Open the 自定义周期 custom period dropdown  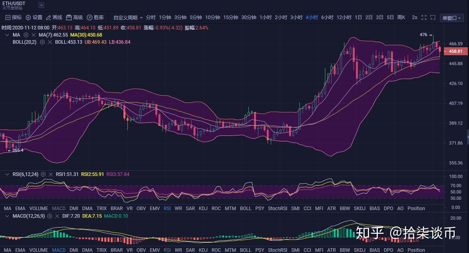(128, 17)
